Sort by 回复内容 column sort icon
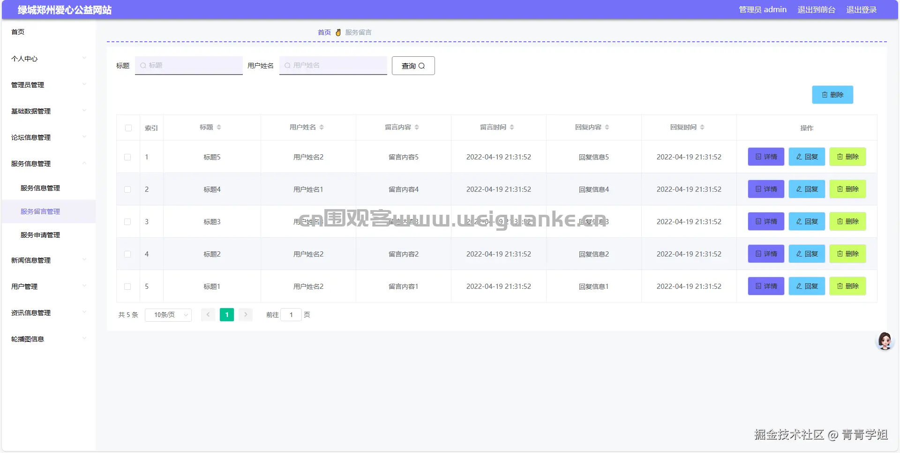Screen dimensions: 900x453 (x=607, y=128)
